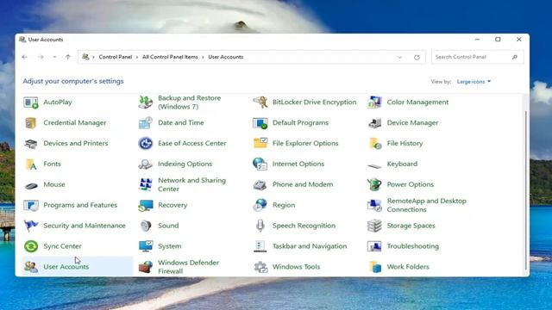The image size is (552, 310).
Task: Open the recent locations dropdown arrow
Action: click(x=54, y=57)
